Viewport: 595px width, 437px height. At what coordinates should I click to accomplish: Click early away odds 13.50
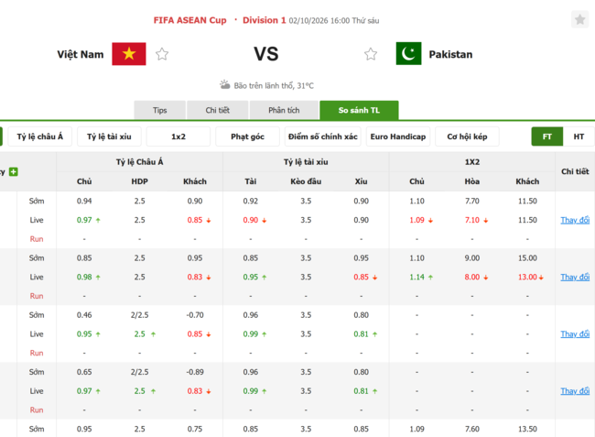(x=527, y=429)
